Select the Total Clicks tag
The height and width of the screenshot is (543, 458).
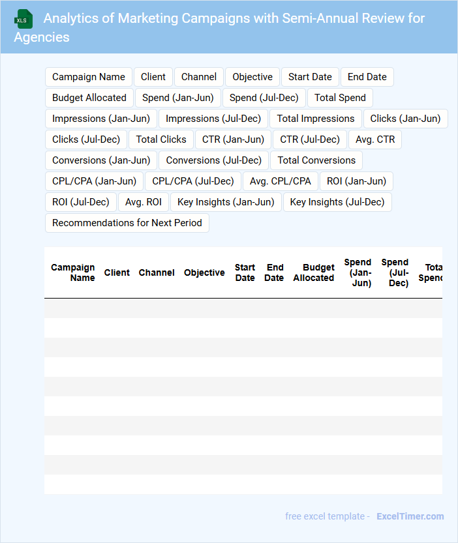pyautogui.click(x=161, y=139)
